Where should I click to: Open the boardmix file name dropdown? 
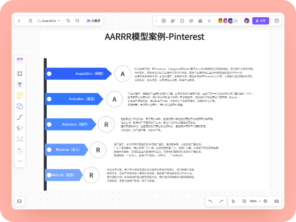click(48, 21)
